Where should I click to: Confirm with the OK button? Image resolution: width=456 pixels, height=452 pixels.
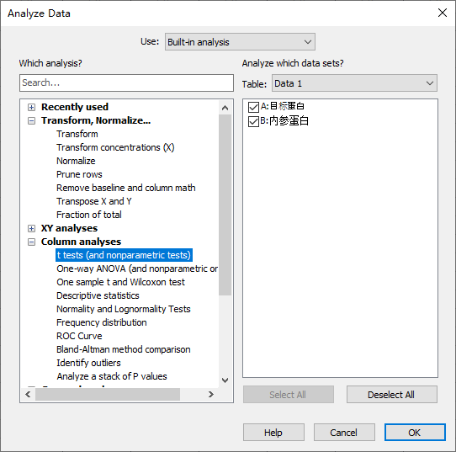[415, 433]
